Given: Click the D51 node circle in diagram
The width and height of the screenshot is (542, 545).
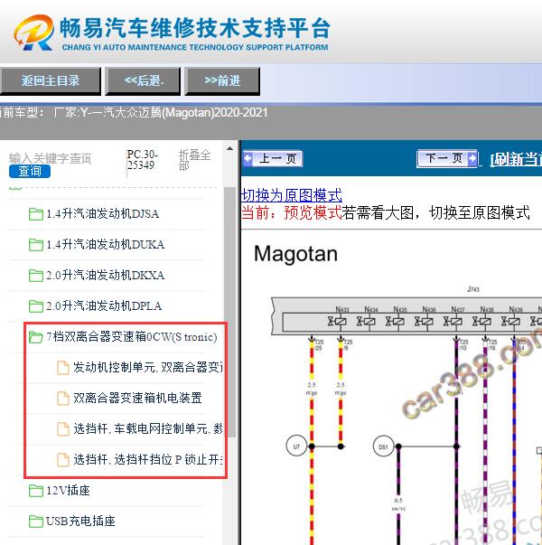Looking at the screenshot, I should point(383,446).
